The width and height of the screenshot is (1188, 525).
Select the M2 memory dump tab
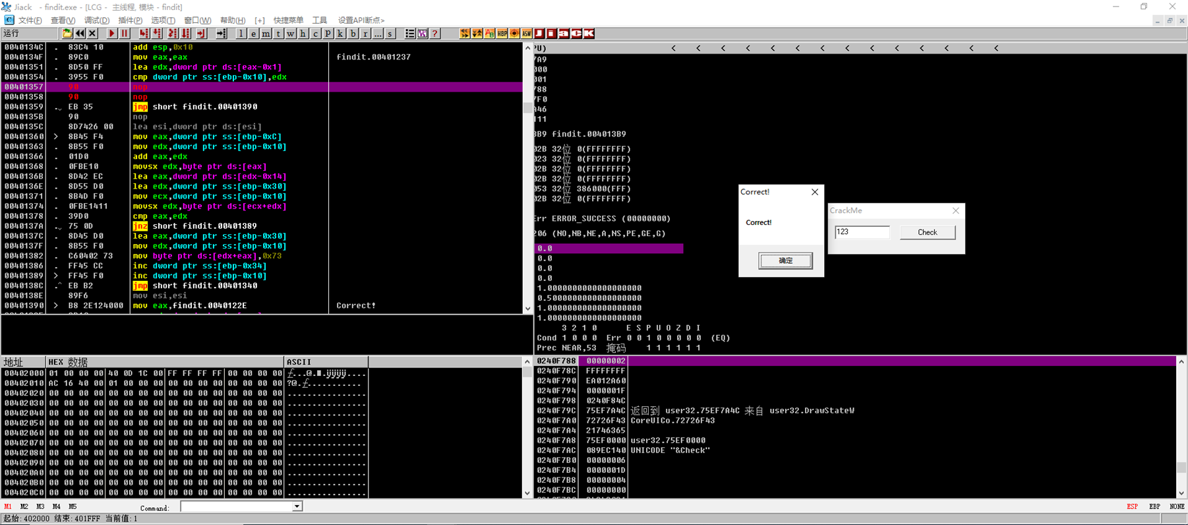click(x=24, y=507)
